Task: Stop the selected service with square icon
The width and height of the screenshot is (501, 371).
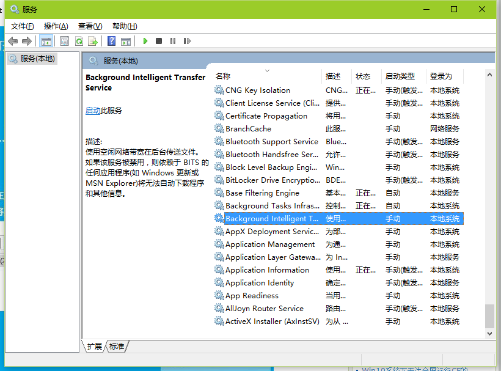Action: [158, 40]
